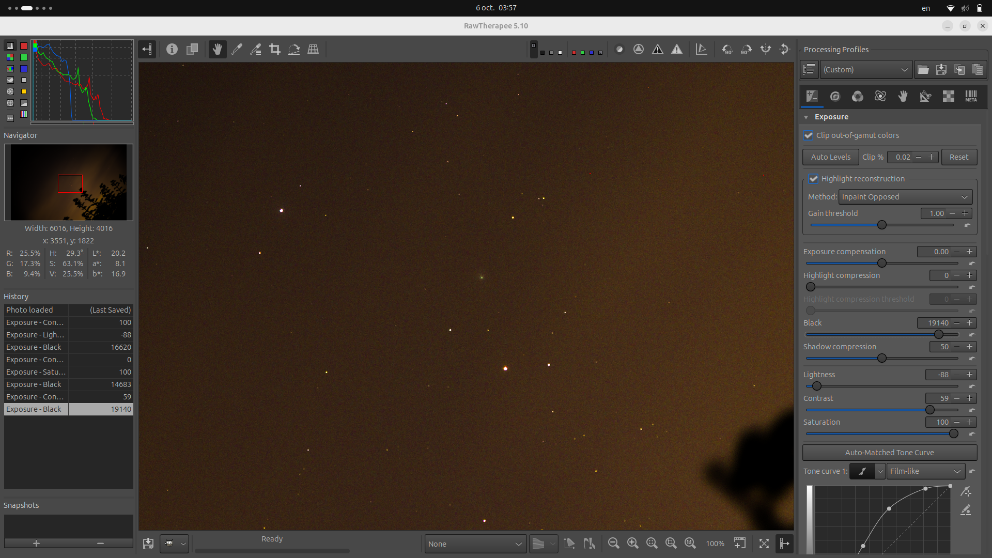This screenshot has height=558, width=992.
Task: Click the Contrast slider handle
Action: pyautogui.click(x=930, y=410)
